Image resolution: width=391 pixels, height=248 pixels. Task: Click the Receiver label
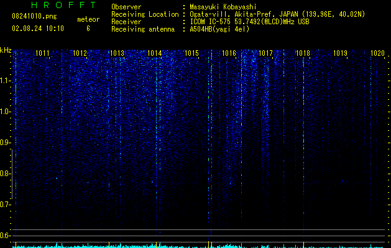pyautogui.click(x=126, y=22)
